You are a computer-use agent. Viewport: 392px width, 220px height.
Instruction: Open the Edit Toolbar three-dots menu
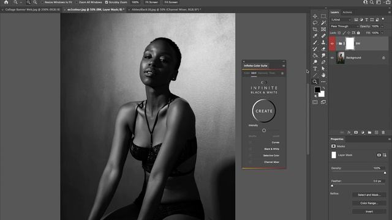click(323, 81)
